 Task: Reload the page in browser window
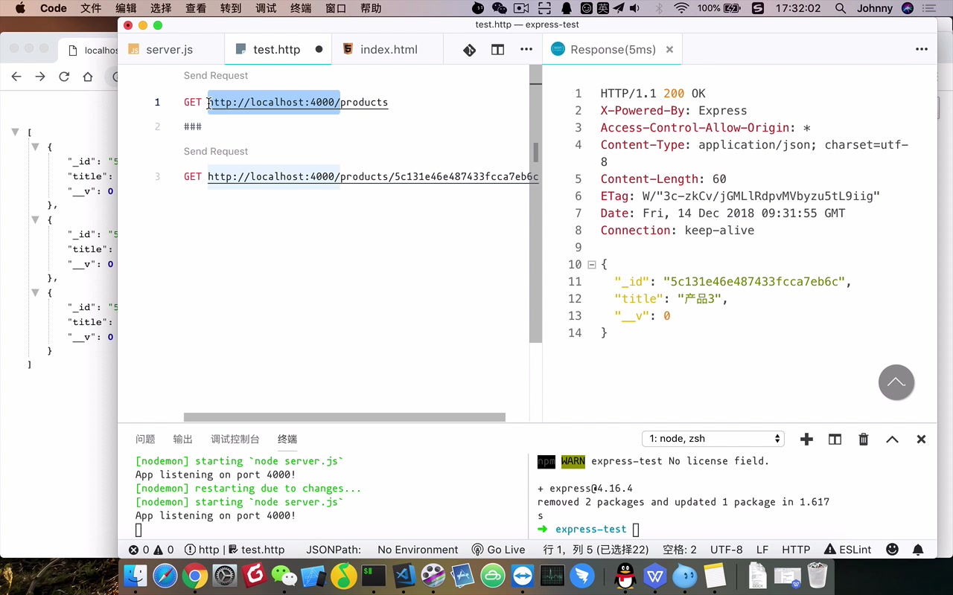coord(64,77)
